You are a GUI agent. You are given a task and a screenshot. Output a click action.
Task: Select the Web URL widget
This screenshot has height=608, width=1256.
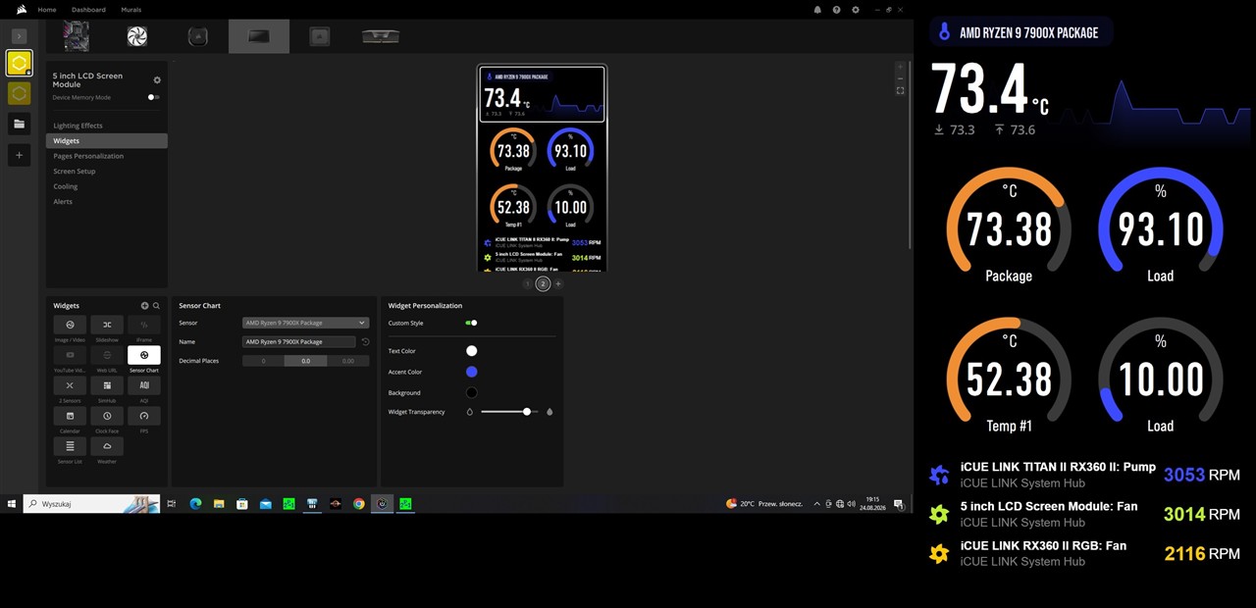[x=107, y=355]
